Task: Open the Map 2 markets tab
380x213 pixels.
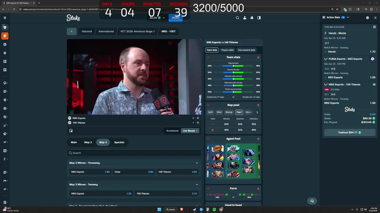Action: [x=88, y=142]
